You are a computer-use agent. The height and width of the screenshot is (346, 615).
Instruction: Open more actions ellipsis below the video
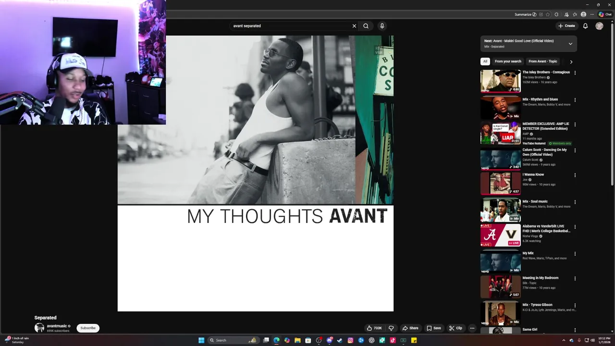pos(472,328)
